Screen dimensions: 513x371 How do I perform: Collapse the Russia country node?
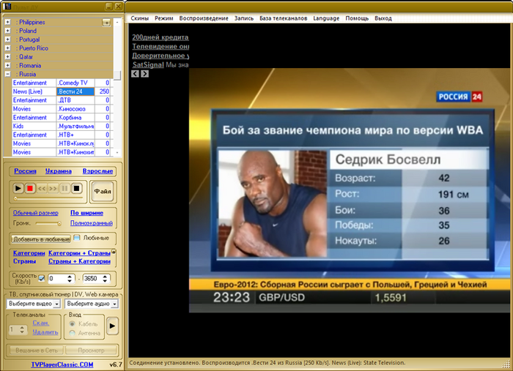pyautogui.click(x=7, y=74)
